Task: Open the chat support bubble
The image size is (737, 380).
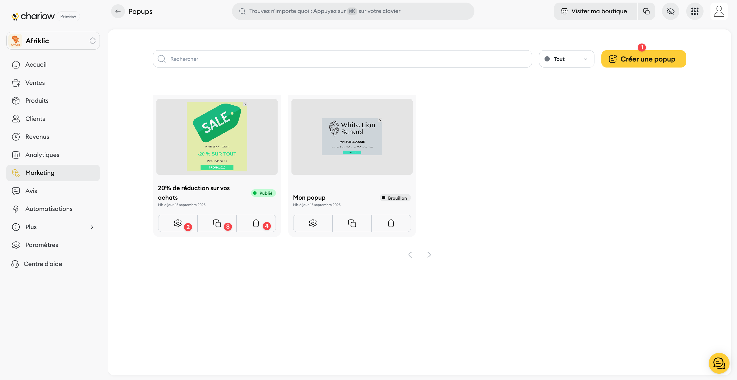Action: click(719, 363)
